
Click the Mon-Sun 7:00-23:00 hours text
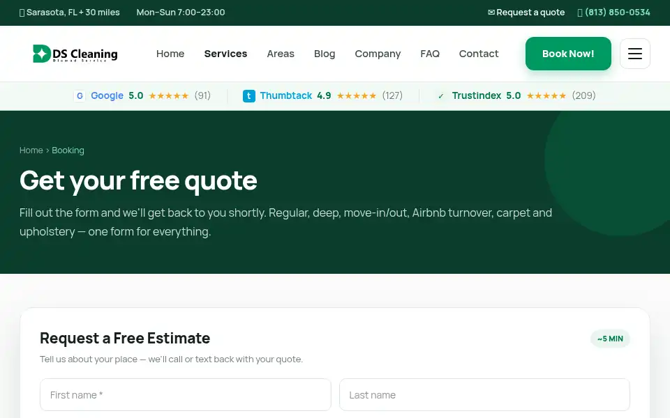click(181, 13)
